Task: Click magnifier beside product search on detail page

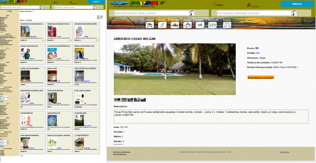Action: [192, 13]
